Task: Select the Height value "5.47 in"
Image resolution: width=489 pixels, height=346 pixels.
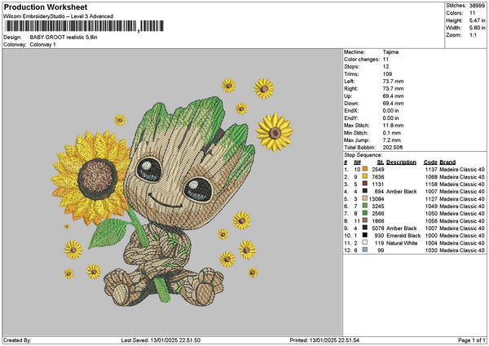Action: click(477, 20)
